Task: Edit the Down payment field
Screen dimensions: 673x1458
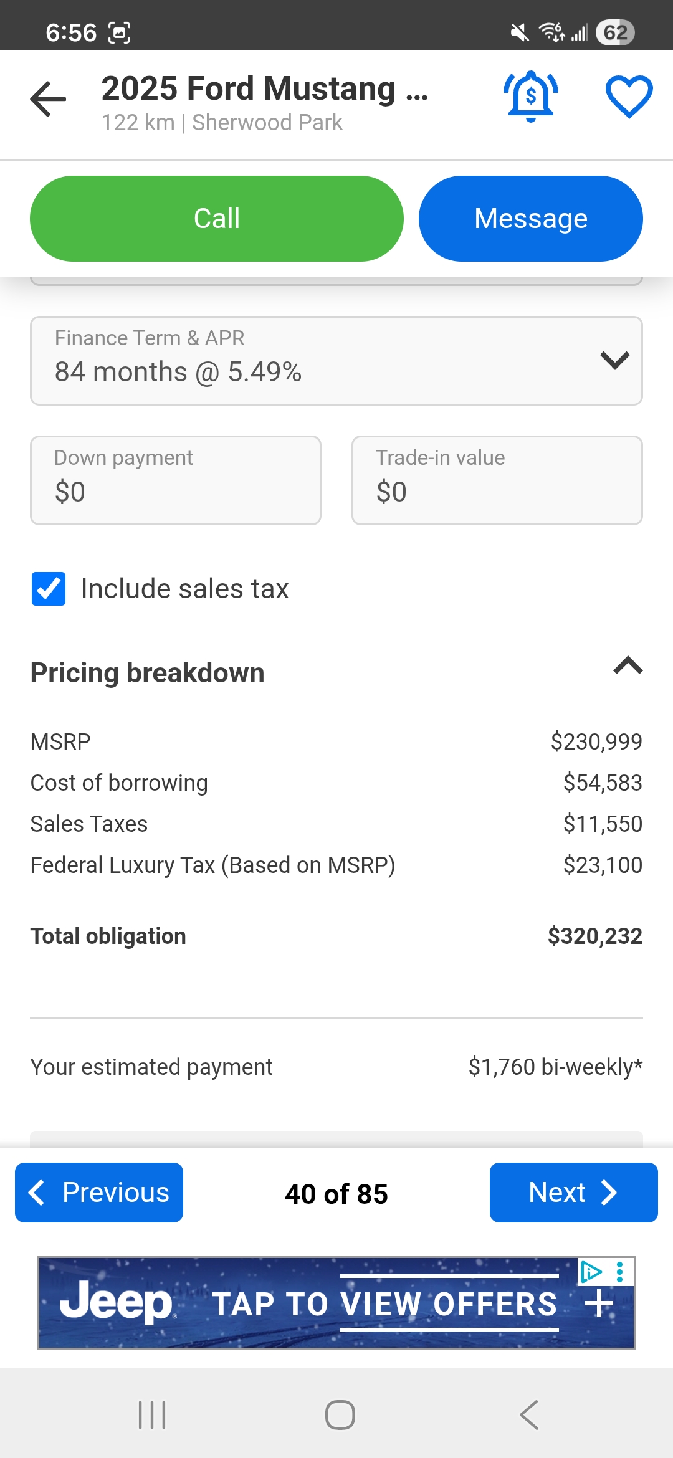Action: coord(176,480)
